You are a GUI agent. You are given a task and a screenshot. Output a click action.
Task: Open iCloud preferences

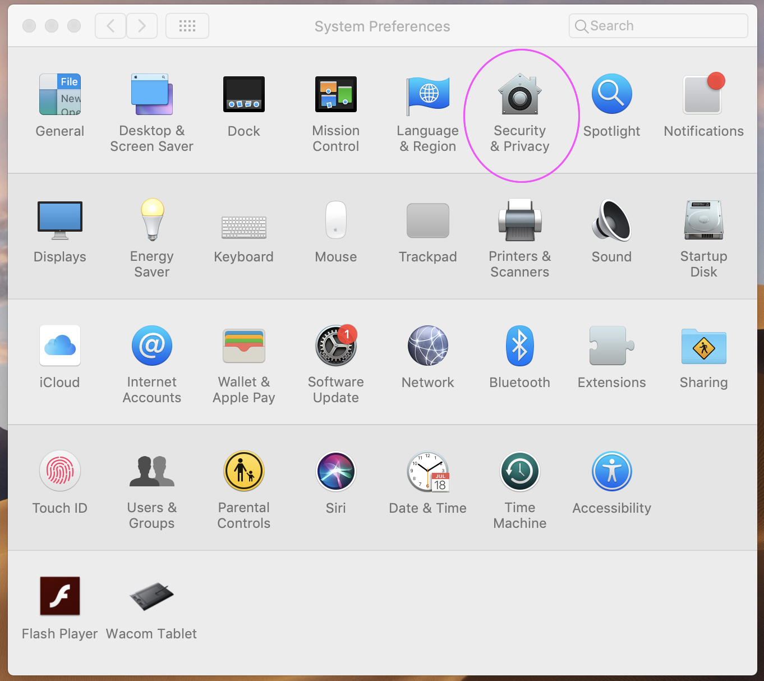[60, 346]
